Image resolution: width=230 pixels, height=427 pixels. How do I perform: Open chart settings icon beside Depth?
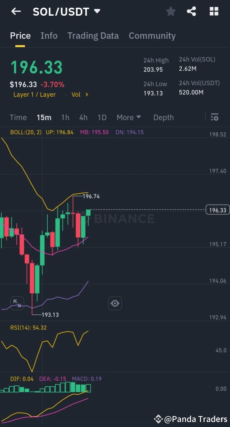tap(215, 117)
